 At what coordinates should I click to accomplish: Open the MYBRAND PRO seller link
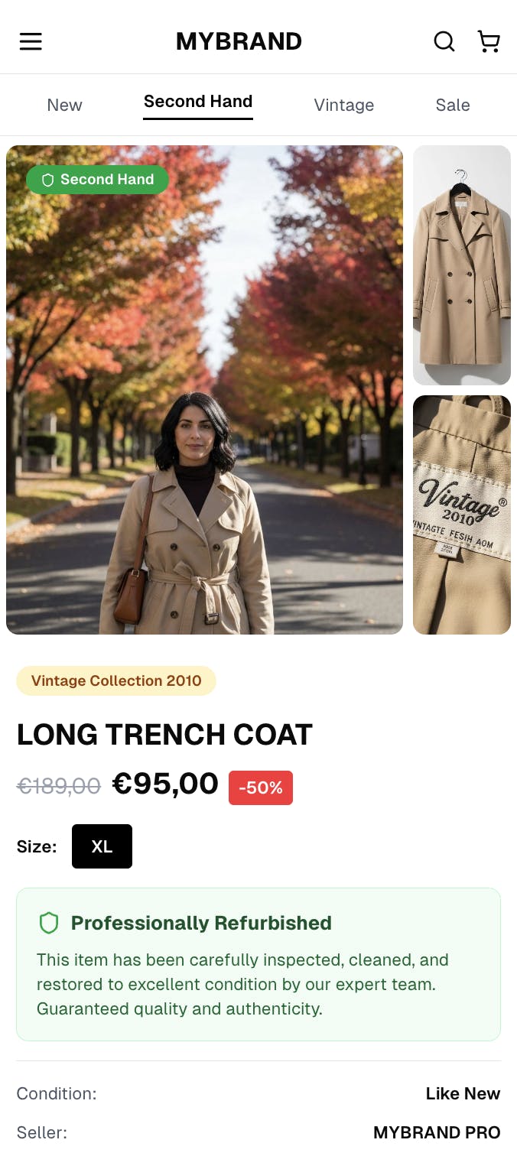coord(437,1132)
